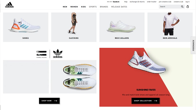
Task: Open the MEN menu
Action: (65, 7)
